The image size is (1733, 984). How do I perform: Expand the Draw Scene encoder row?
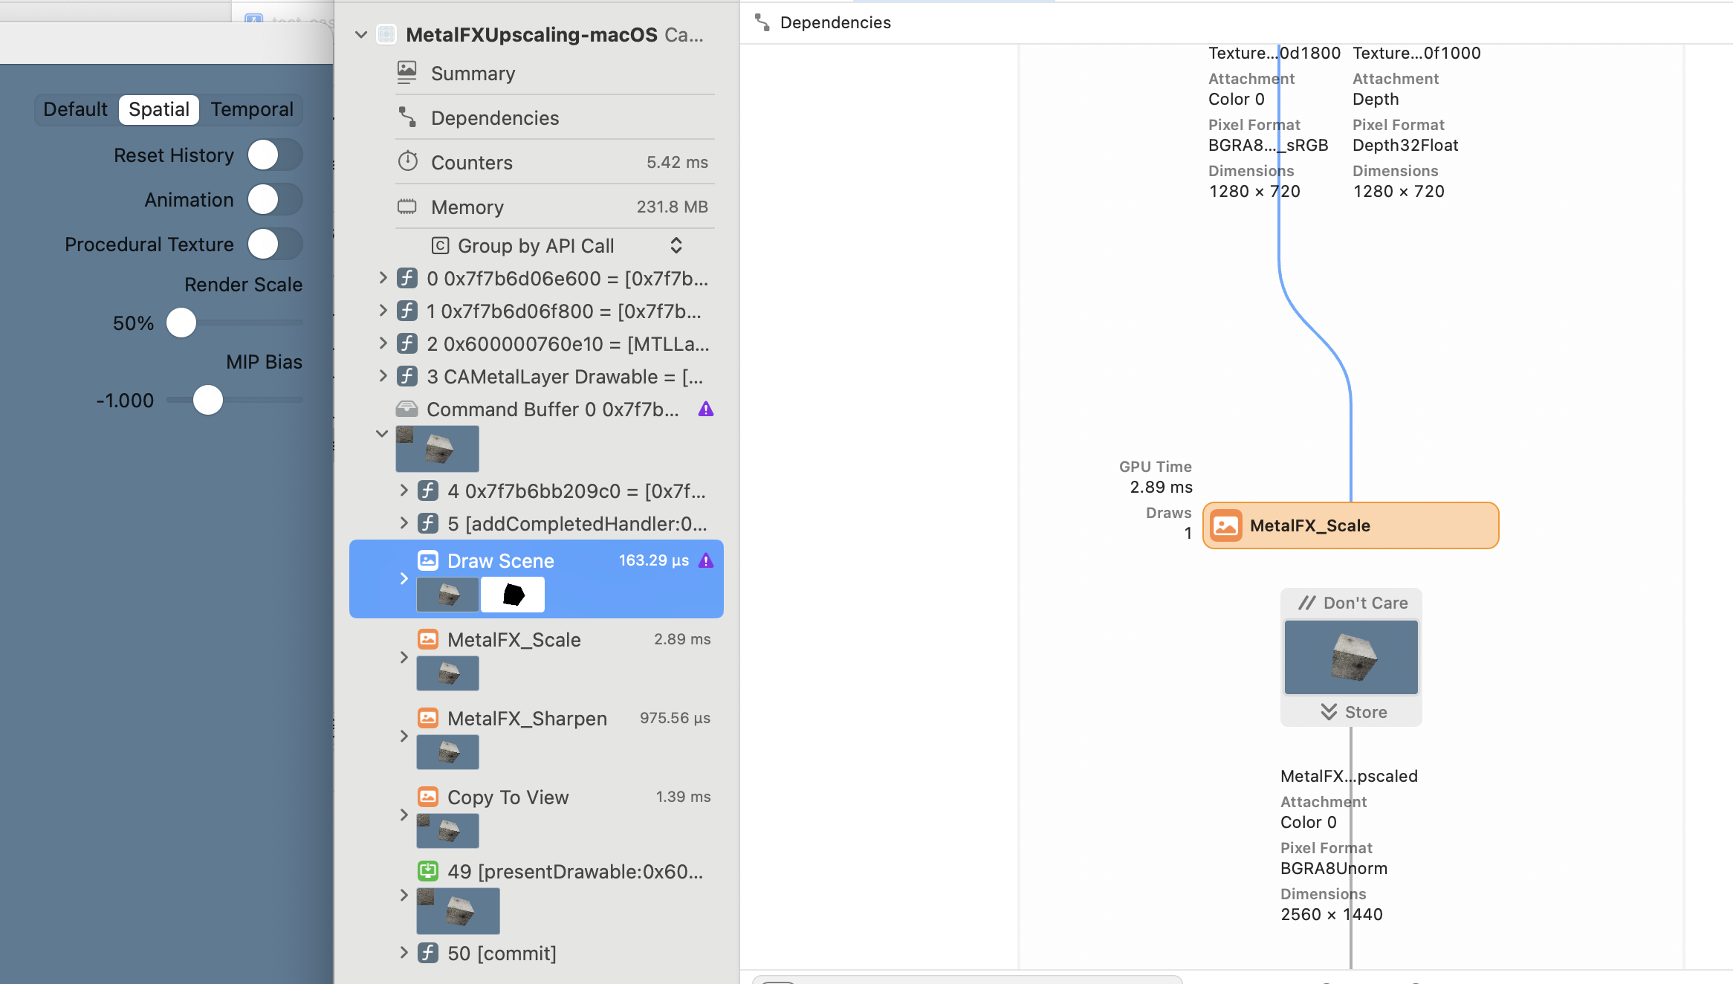coord(404,579)
